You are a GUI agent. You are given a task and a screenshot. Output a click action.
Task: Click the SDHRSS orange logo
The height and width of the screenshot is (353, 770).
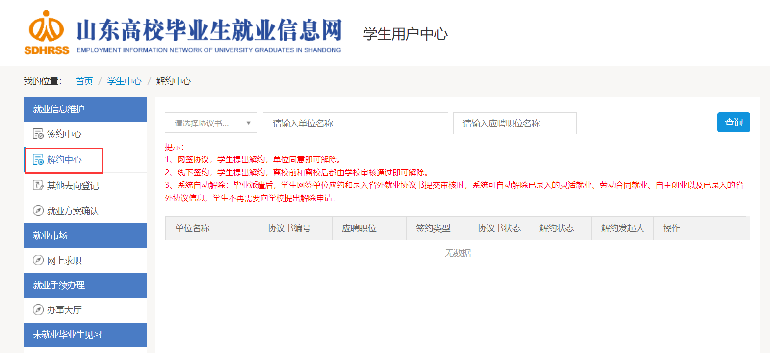[x=47, y=32]
